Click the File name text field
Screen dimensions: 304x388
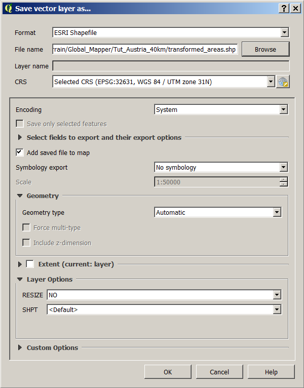pos(145,49)
